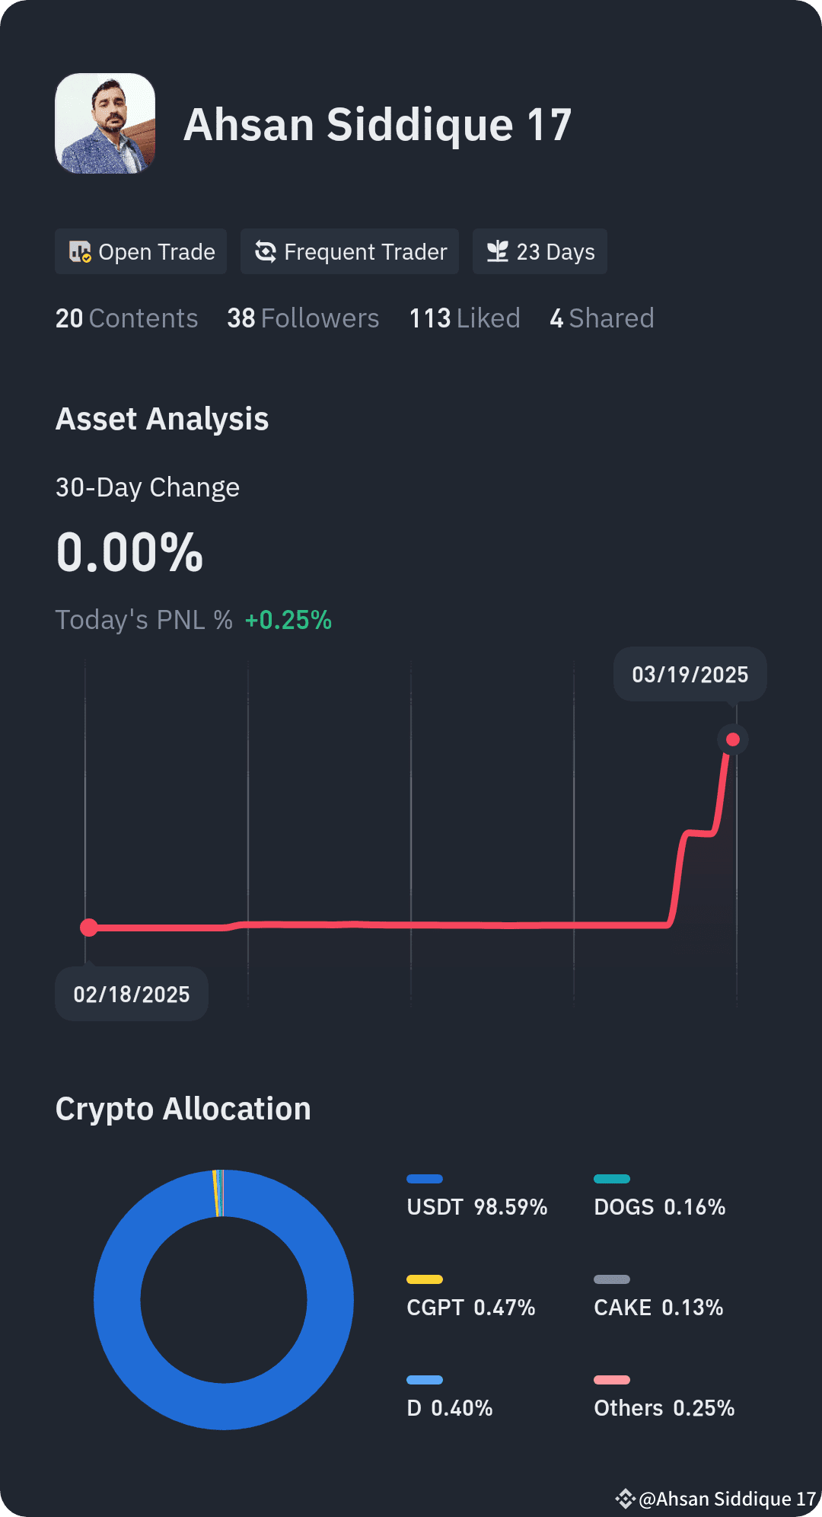Switch to the Asset Analysis section

[x=162, y=418]
